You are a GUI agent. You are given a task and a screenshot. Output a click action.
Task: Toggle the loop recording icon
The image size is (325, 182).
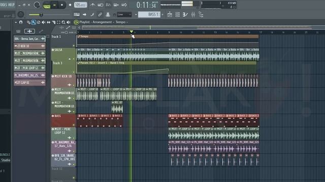pos(124,5)
